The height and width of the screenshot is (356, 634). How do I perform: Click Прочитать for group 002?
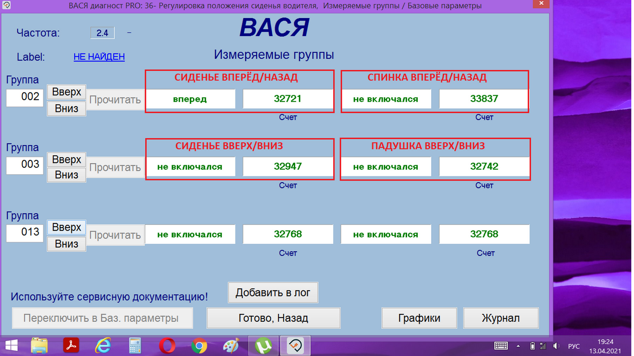click(115, 100)
